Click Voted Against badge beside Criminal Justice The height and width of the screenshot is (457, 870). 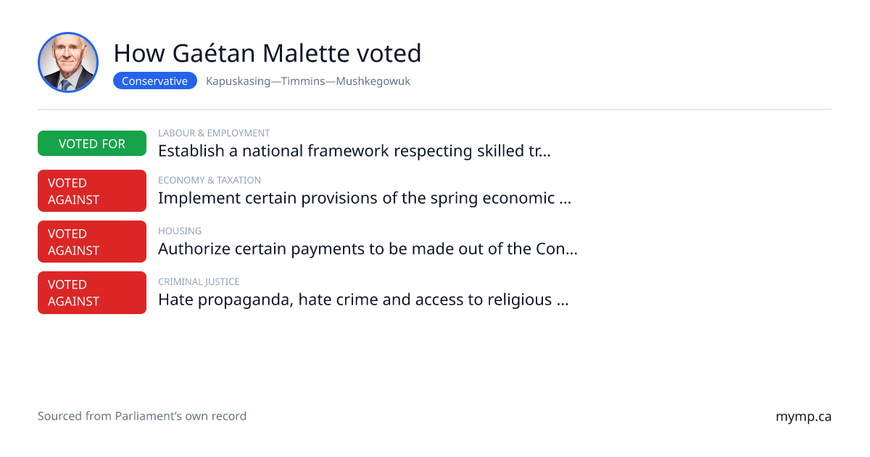[x=92, y=292]
